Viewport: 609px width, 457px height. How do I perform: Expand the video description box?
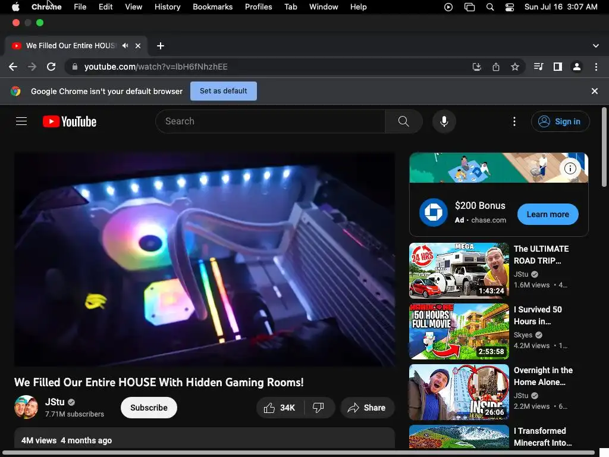coord(205,439)
